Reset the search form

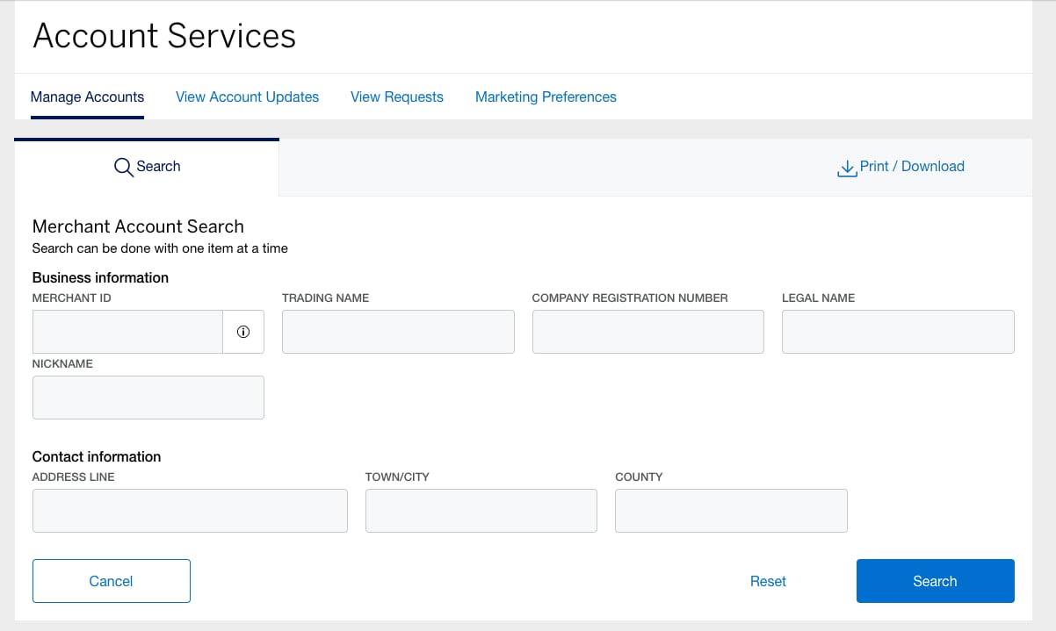(x=768, y=581)
